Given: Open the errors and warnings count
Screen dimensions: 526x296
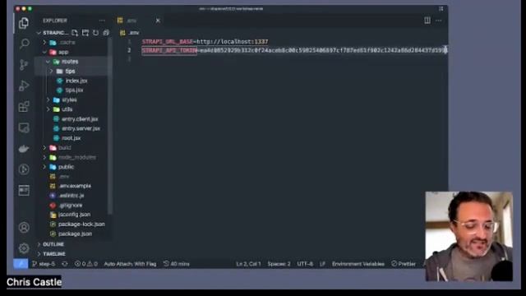Looking at the screenshot, I should 85,264.
